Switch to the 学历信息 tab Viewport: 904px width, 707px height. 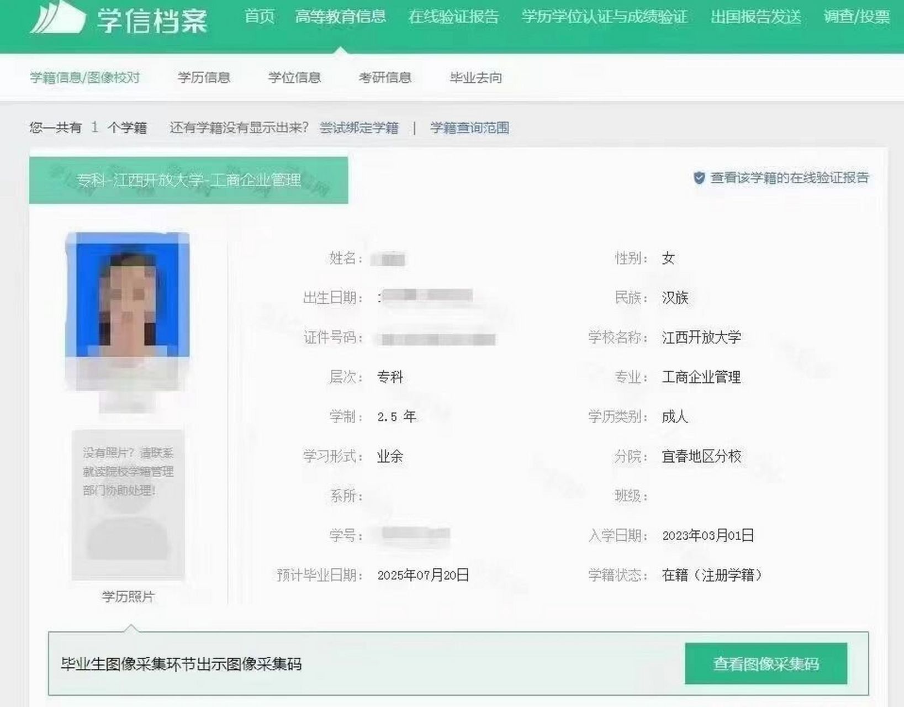(205, 78)
